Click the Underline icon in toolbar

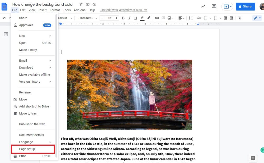[136, 18]
